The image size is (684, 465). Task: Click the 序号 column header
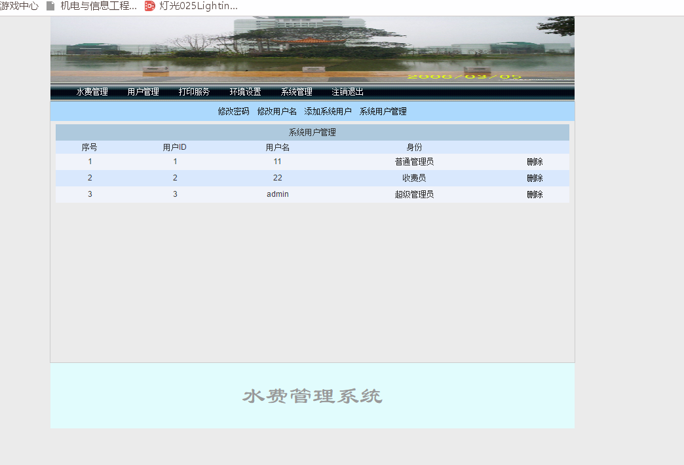click(x=89, y=148)
